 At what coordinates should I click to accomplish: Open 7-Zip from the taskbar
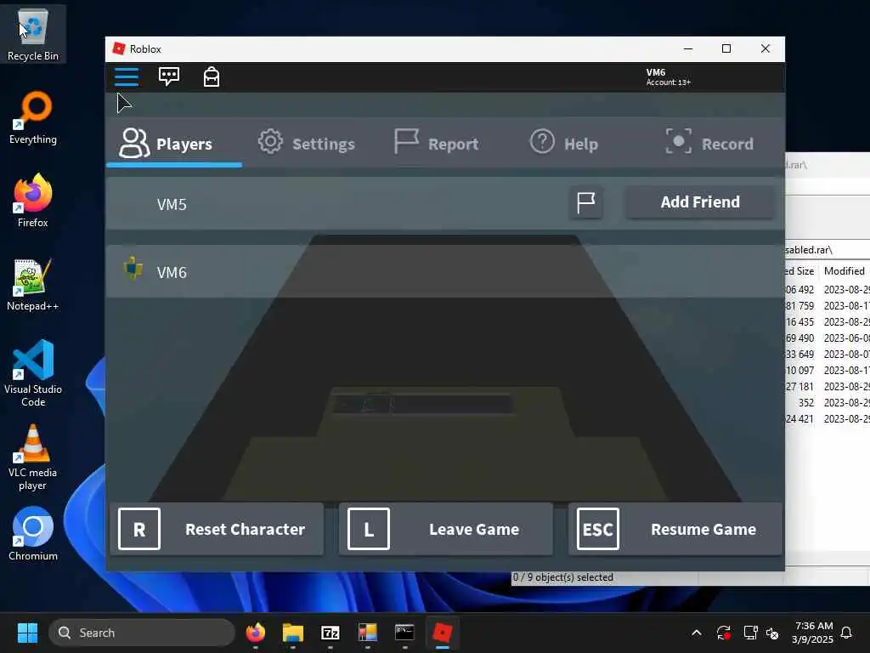click(330, 633)
